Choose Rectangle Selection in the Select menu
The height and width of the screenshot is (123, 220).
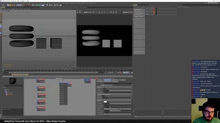[139, 13]
